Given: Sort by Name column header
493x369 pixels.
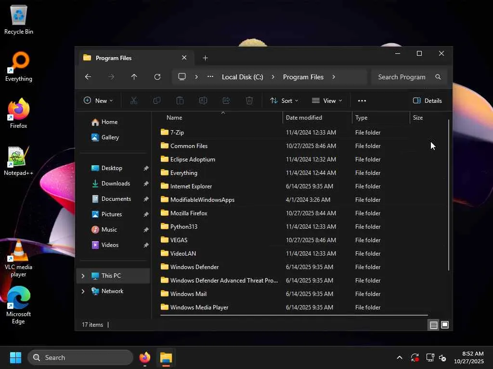Looking at the screenshot, I should pos(174,118).
